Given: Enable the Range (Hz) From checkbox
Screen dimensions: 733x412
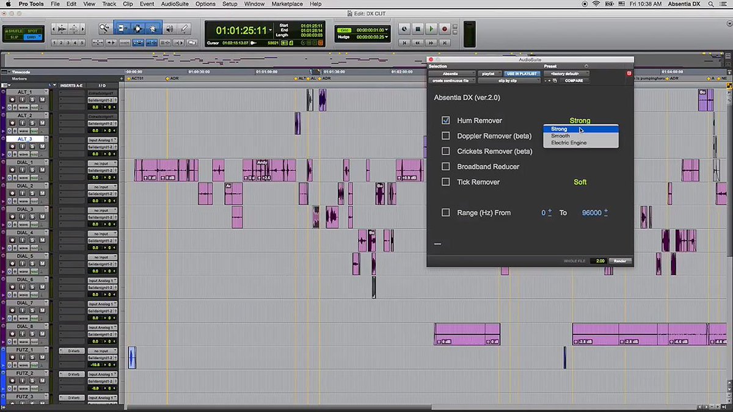Looking at the screenshot, I should point(446,212).
